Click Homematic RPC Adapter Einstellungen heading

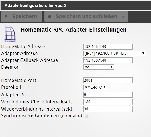(74, 30)
